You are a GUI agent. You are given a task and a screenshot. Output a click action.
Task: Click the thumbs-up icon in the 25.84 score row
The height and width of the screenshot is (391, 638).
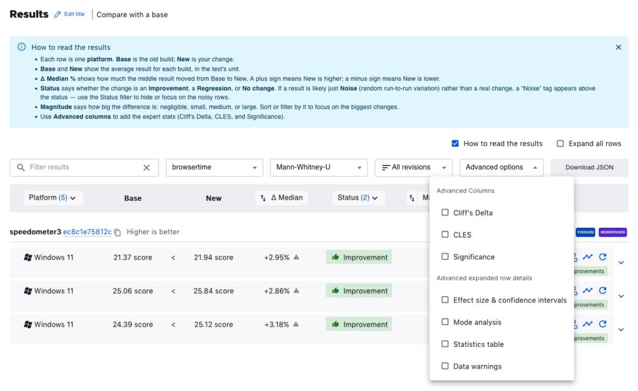click(x=336, y=290)
